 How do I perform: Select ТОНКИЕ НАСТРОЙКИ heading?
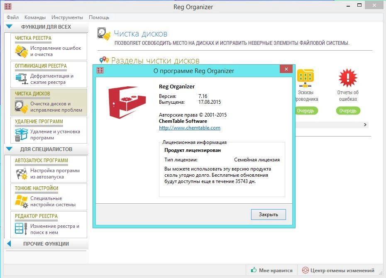(x=37, y=188)
